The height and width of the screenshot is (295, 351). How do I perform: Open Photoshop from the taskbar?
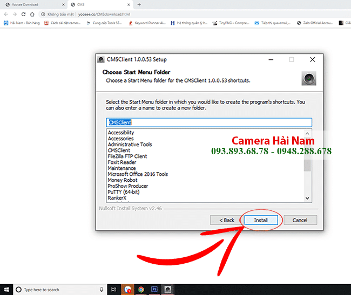pos(154,290)
